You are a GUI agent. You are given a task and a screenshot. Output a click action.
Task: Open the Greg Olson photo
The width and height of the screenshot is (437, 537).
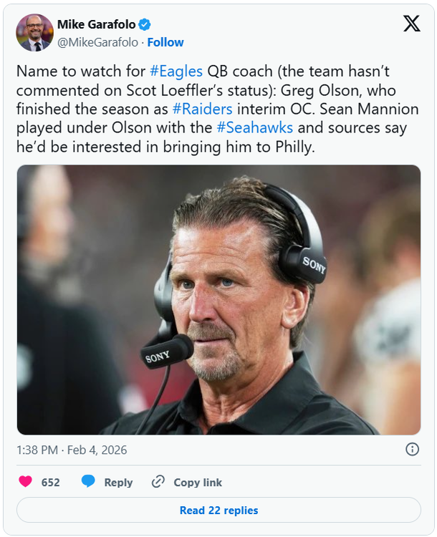click(218, 299)
